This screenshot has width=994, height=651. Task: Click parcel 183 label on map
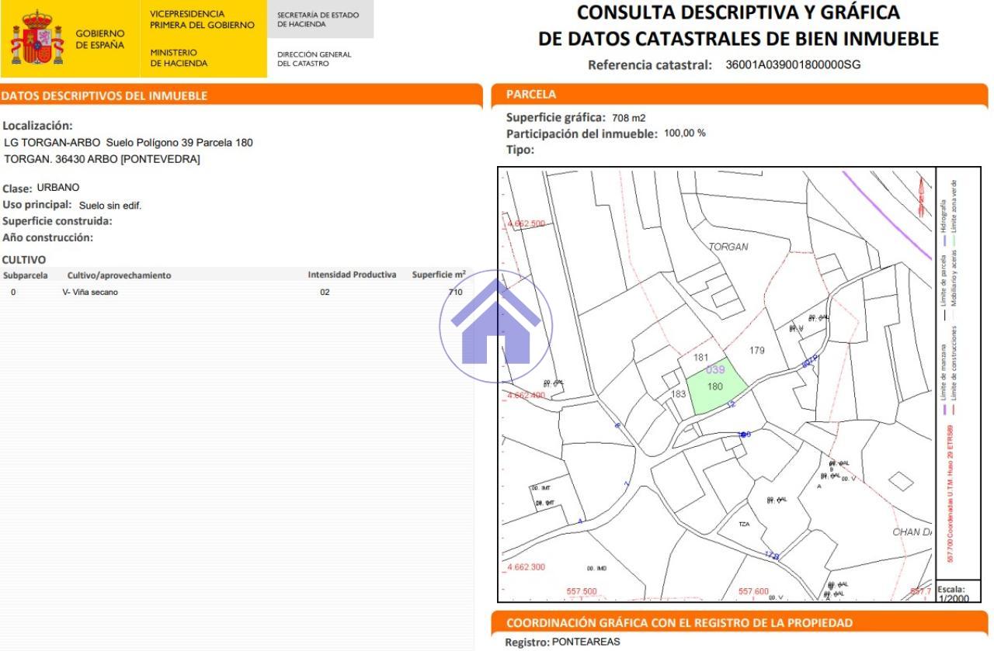click(x=679, y=394)
